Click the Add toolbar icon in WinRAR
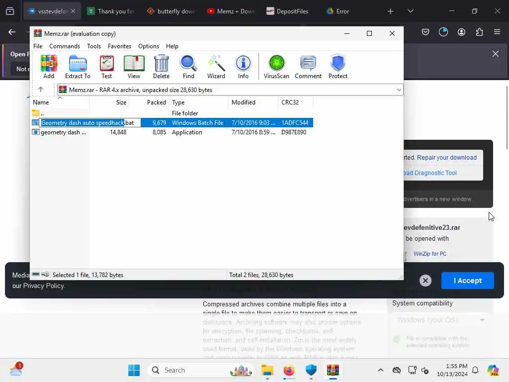The width and height of the screenshot is (509, 382). pos(49,67)
